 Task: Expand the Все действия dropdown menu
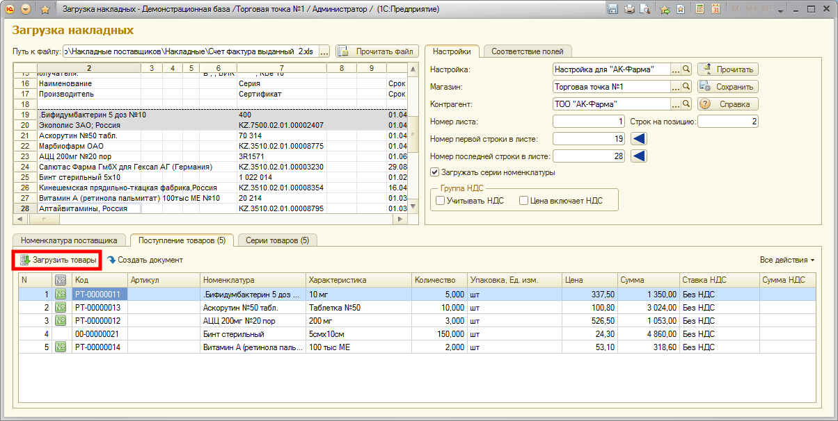click(x=787, y=260)
